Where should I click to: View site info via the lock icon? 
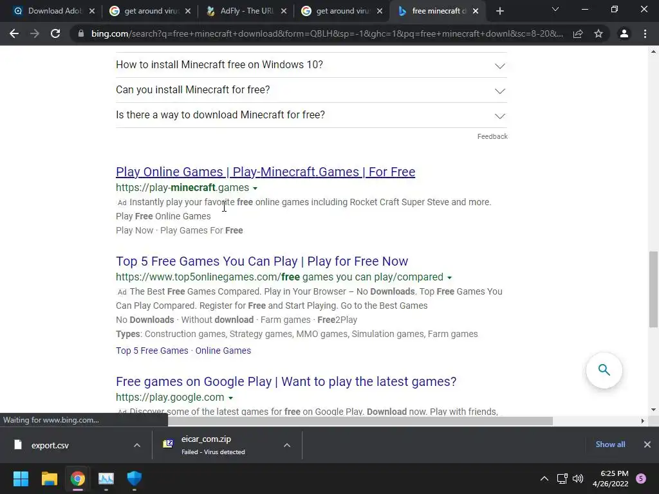pyautogui.click(x=80, y=33)
